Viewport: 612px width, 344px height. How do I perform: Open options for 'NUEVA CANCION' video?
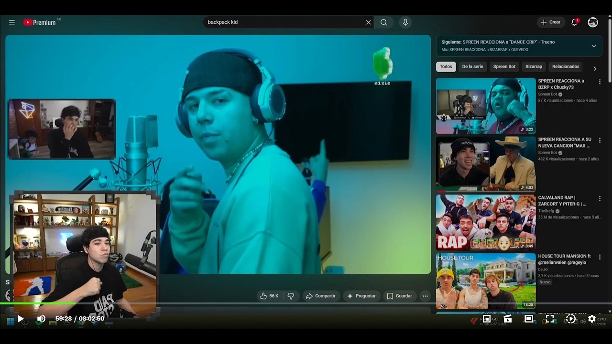coord(600,140)
